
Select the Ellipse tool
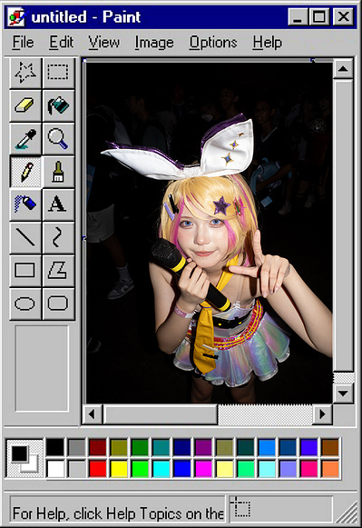click(25, 304)
